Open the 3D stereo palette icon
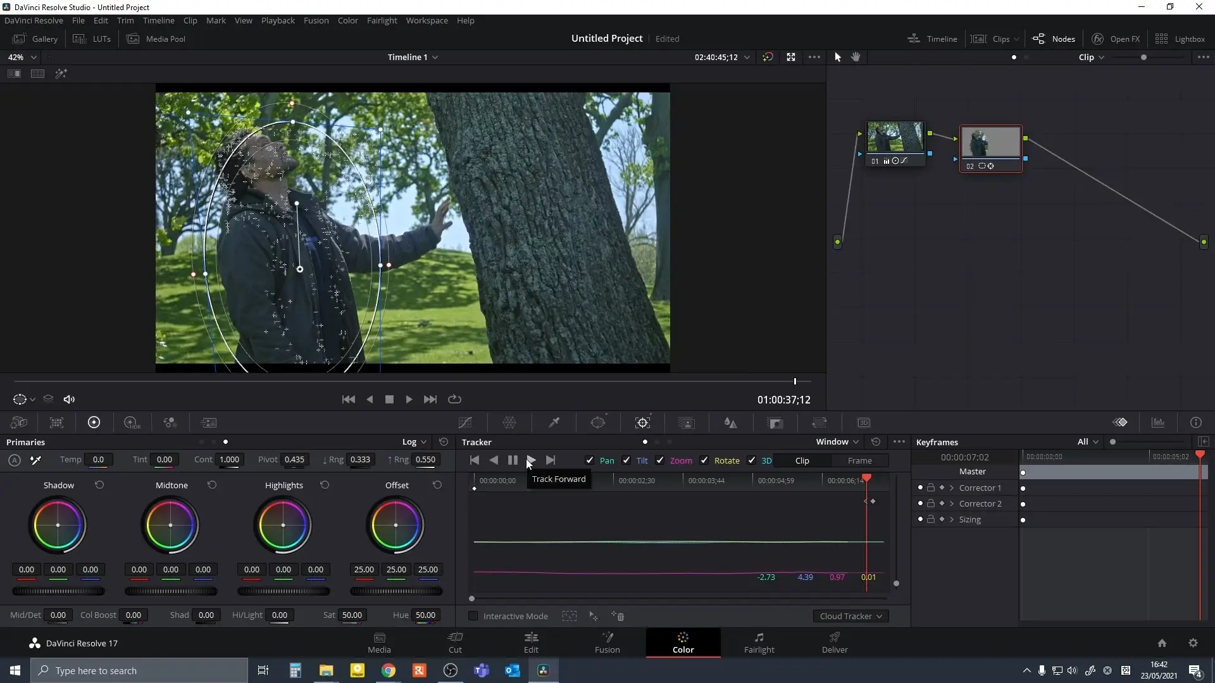Viewport: 1215px width, 683px height. [x=864, y=422]
